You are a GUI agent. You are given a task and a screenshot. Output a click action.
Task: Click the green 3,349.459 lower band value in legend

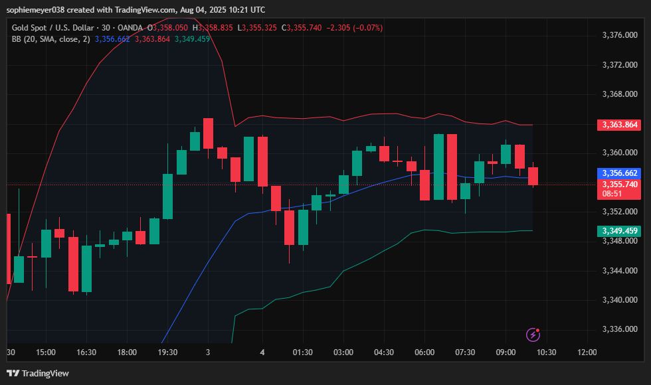pyautogui.click(x=192, y=39)
